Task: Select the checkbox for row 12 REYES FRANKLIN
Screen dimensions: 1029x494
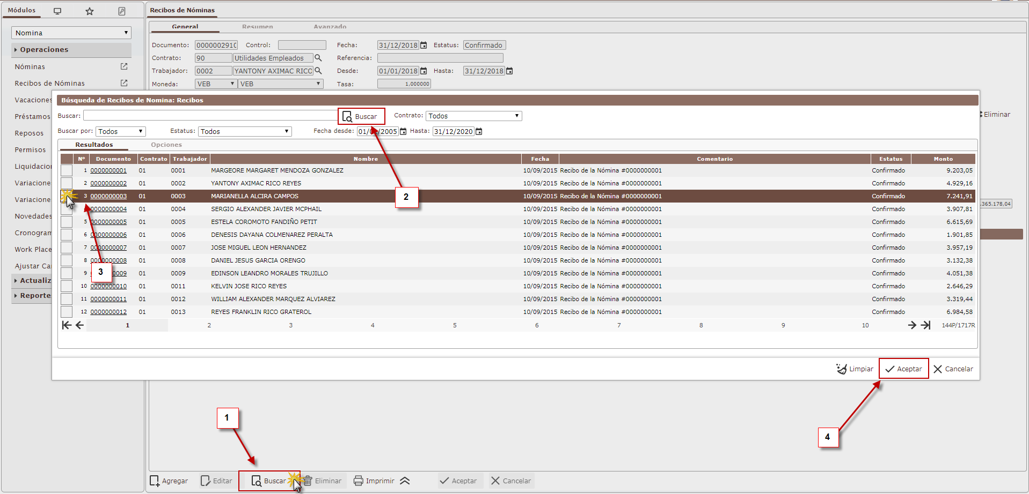Action: pyautogui.click(x=67, y=312)
